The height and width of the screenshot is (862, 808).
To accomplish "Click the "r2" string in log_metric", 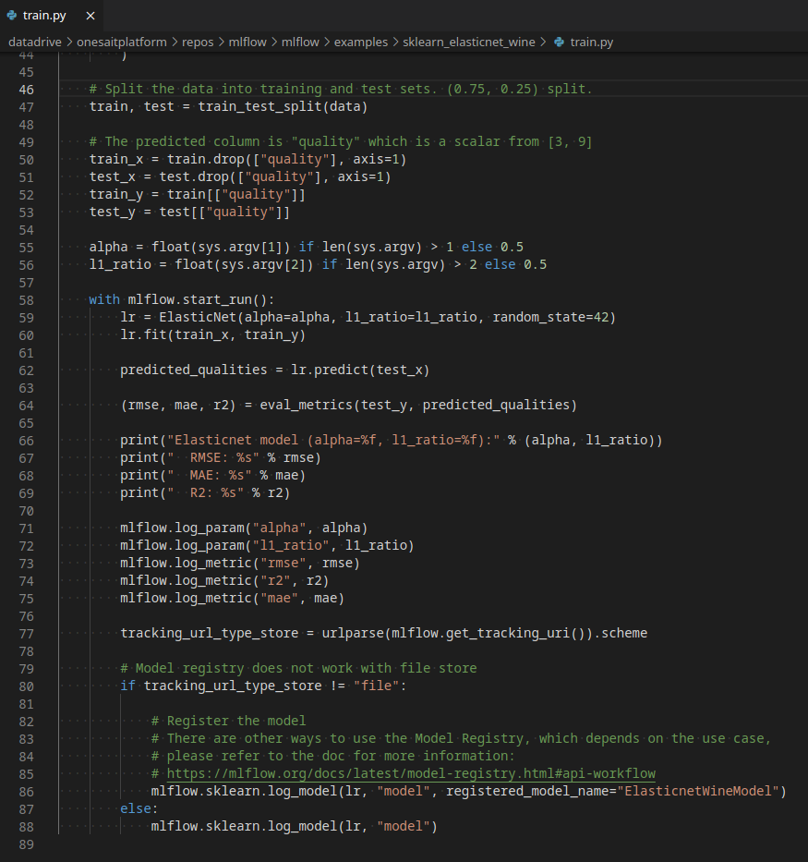I will pos(275,581).
